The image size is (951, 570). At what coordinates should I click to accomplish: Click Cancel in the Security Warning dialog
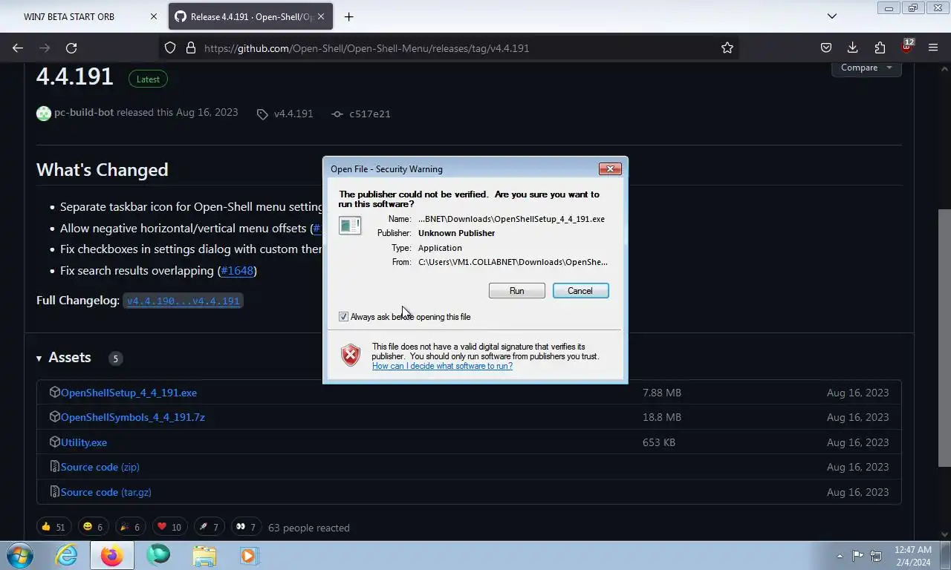tap(580, 291)
